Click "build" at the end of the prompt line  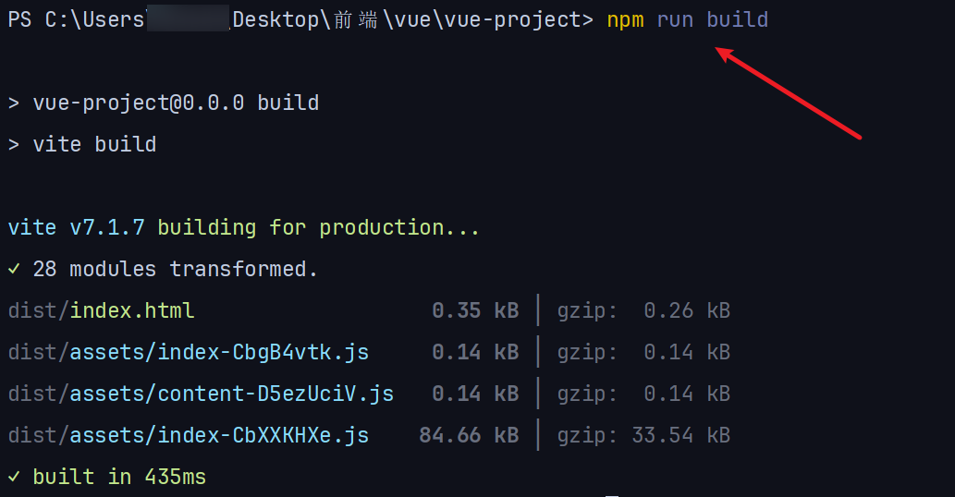[737, 19]
